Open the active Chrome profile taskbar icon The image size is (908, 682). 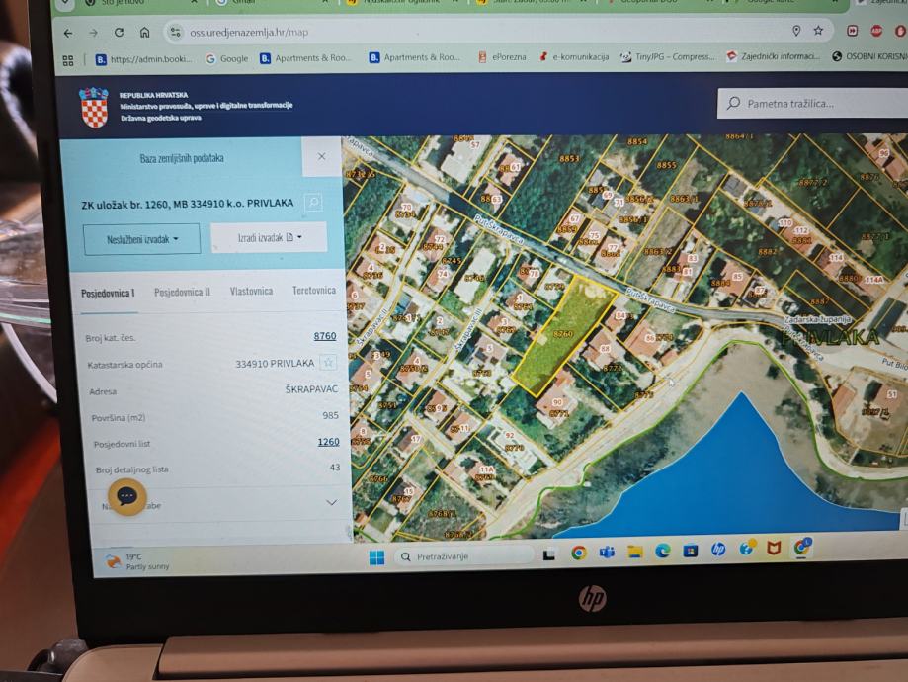(802, 546)
